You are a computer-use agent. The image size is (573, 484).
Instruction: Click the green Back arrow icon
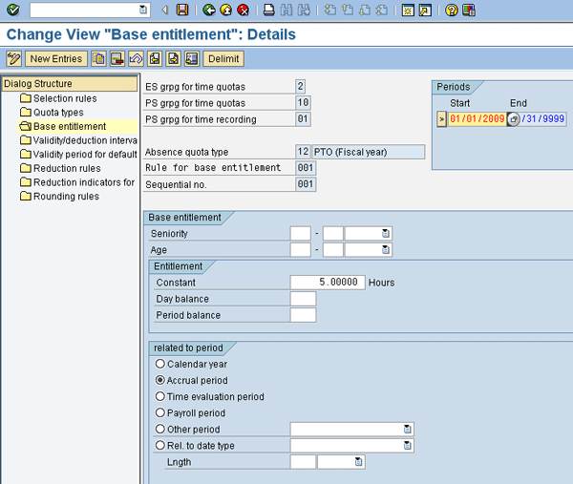tap(209, 10)
